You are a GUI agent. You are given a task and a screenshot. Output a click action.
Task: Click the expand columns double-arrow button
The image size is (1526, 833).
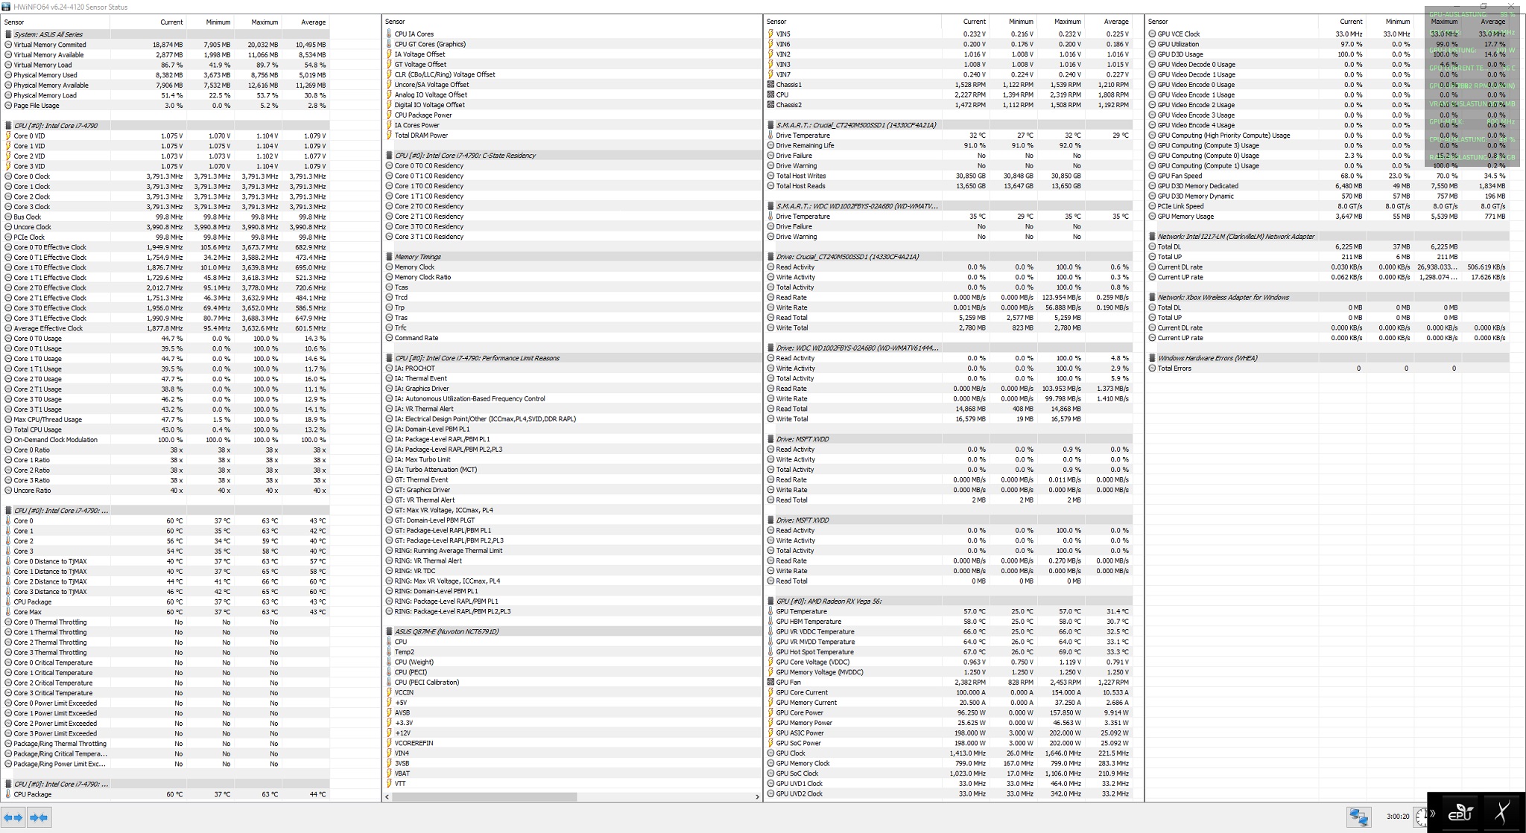coord(13,817)
